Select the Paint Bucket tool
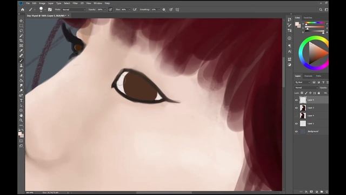 pyautogui.click(x=21, y=81)
